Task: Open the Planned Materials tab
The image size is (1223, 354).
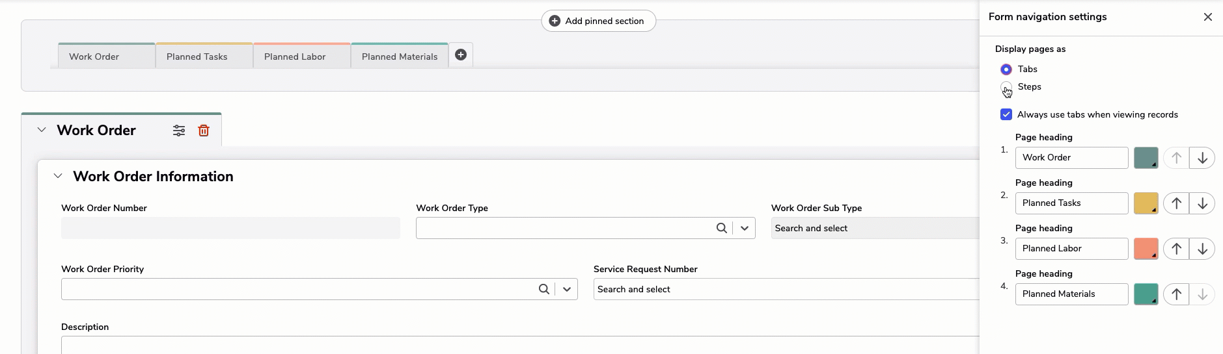Action: [400, 56]
